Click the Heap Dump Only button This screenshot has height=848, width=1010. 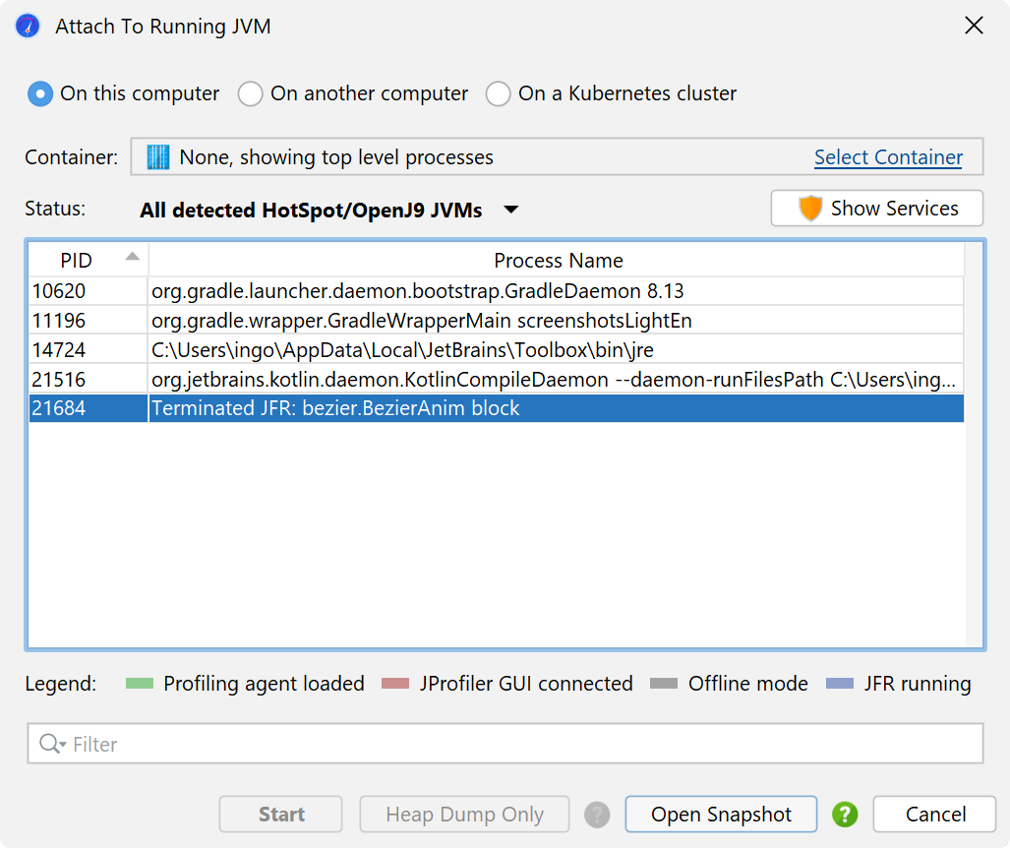(464, 815)
